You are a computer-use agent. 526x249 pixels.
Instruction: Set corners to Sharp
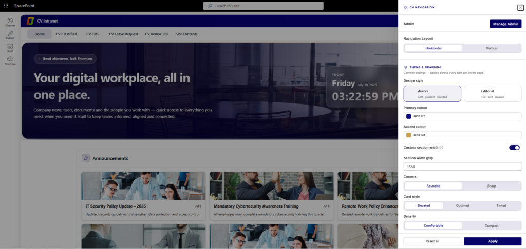pos(492,186)
